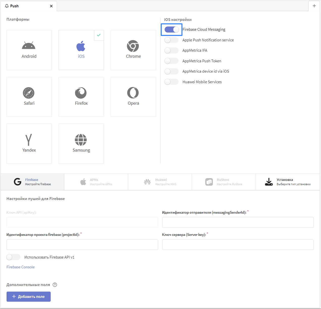The image size is (321, 309).
Task: Click the Huawei logo icon
Action: pos(147,182)
